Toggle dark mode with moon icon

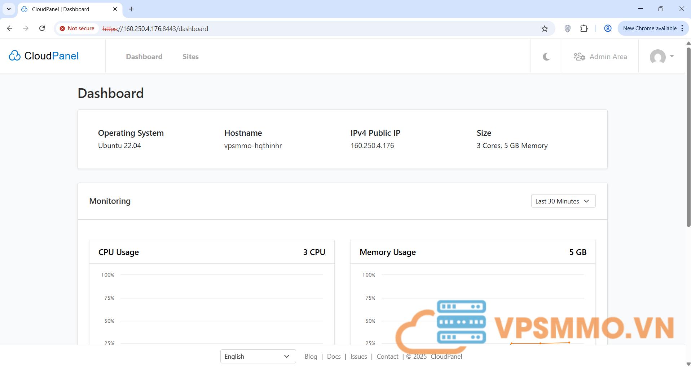(x=546, y=57)
